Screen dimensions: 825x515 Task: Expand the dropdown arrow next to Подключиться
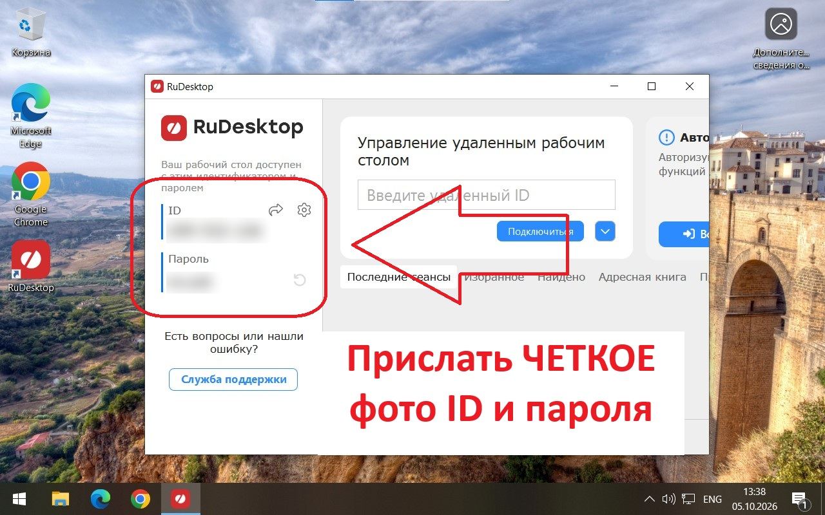click(x=605, y=231)
